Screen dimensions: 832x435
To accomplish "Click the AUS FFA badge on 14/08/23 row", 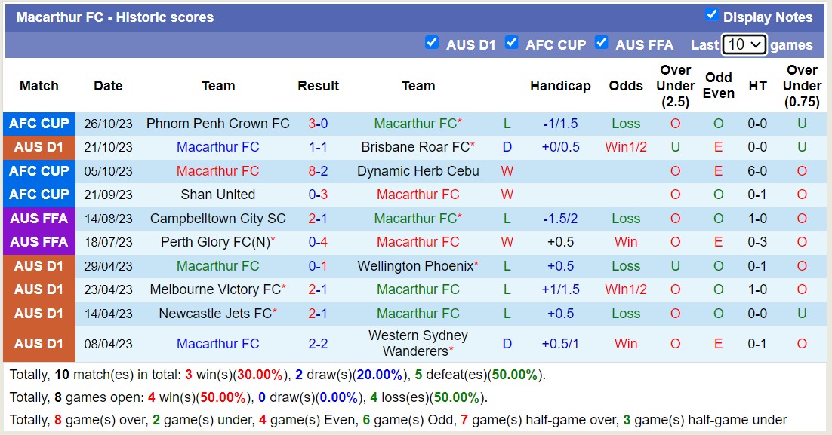I will coord(39,218).
